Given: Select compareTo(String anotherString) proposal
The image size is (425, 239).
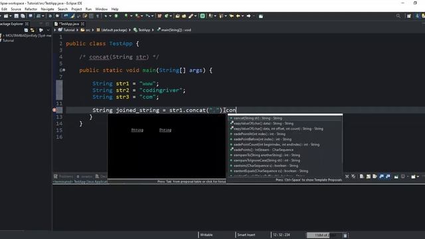Looking at the screenshot, I should click(x=285, y=155).
